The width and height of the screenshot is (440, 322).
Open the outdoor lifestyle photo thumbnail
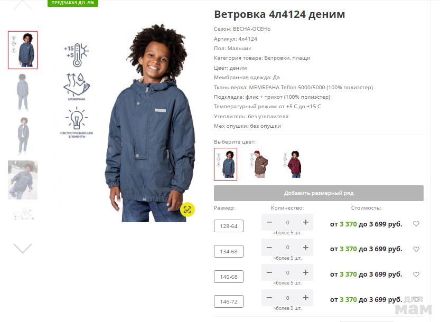coord(22,180)
